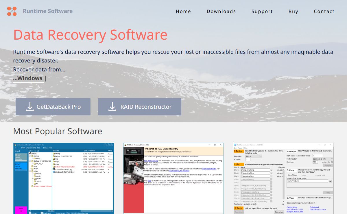The image size is (347, 214).
Task: Click the Runtime Software brand name text
Action: coord(48,11)
